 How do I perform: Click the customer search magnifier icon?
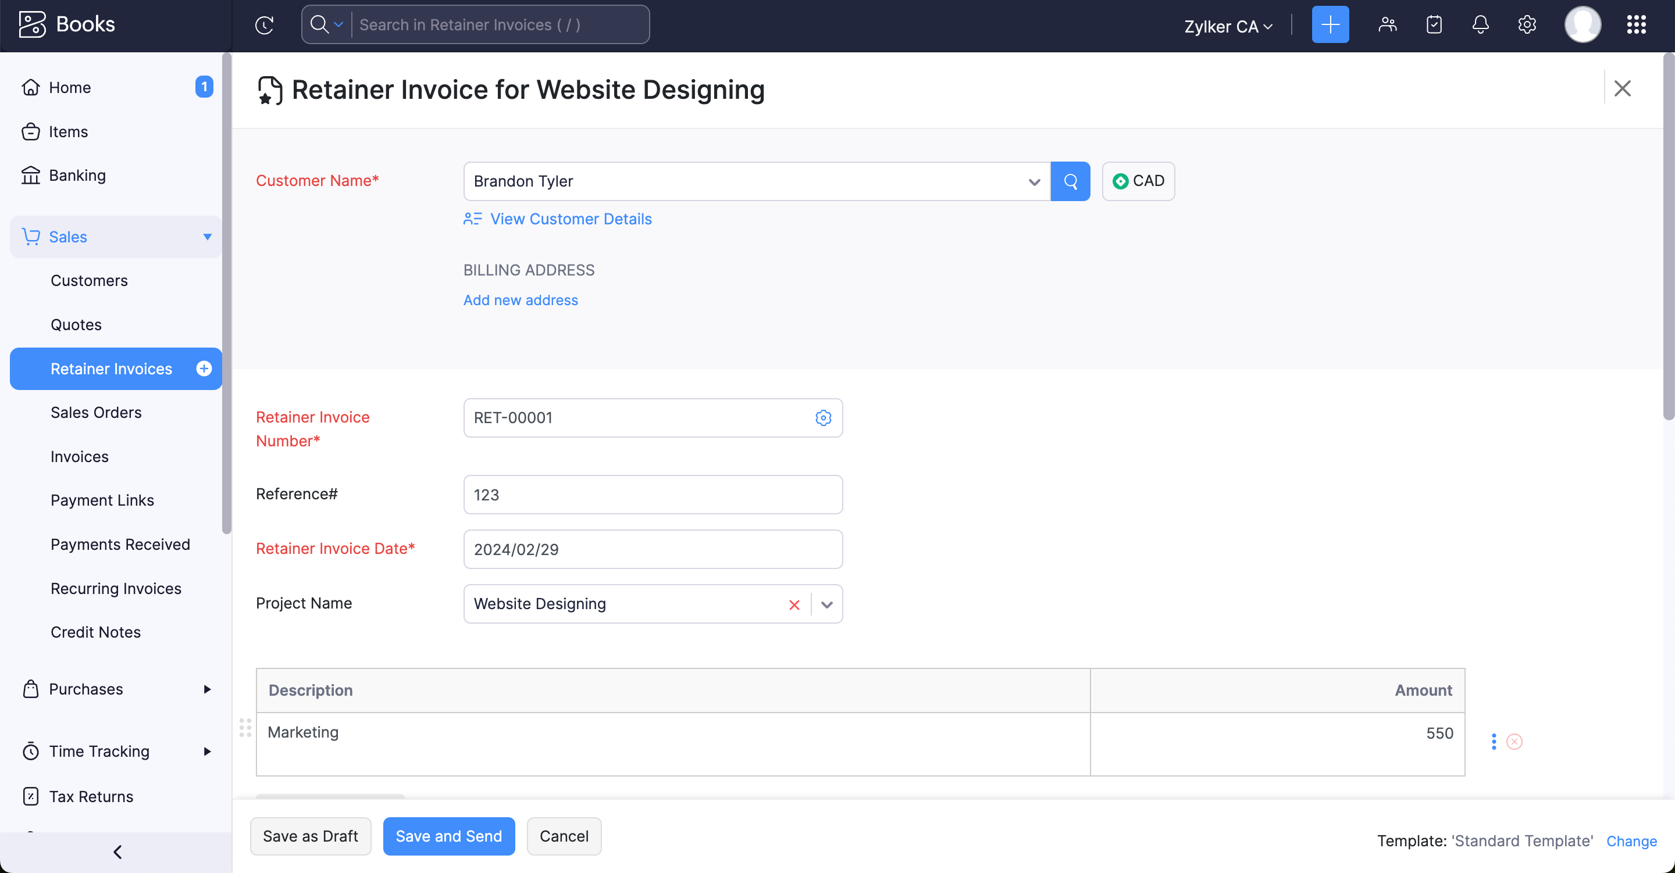pos(1070,181)
